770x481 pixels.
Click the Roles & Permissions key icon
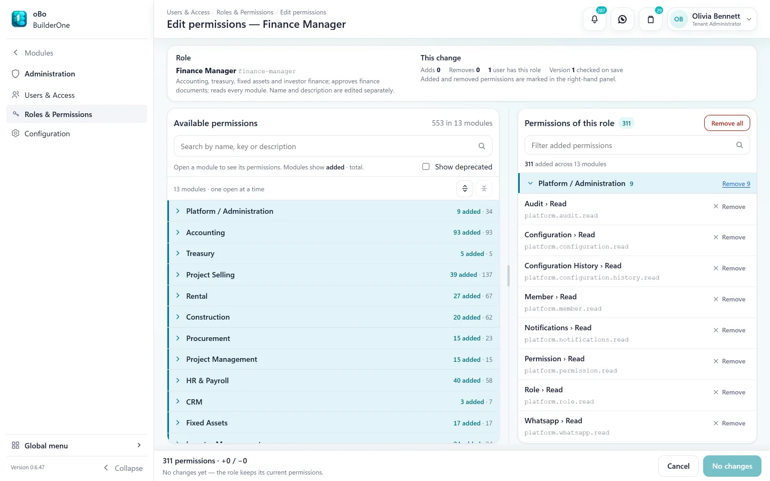point(16,114)
